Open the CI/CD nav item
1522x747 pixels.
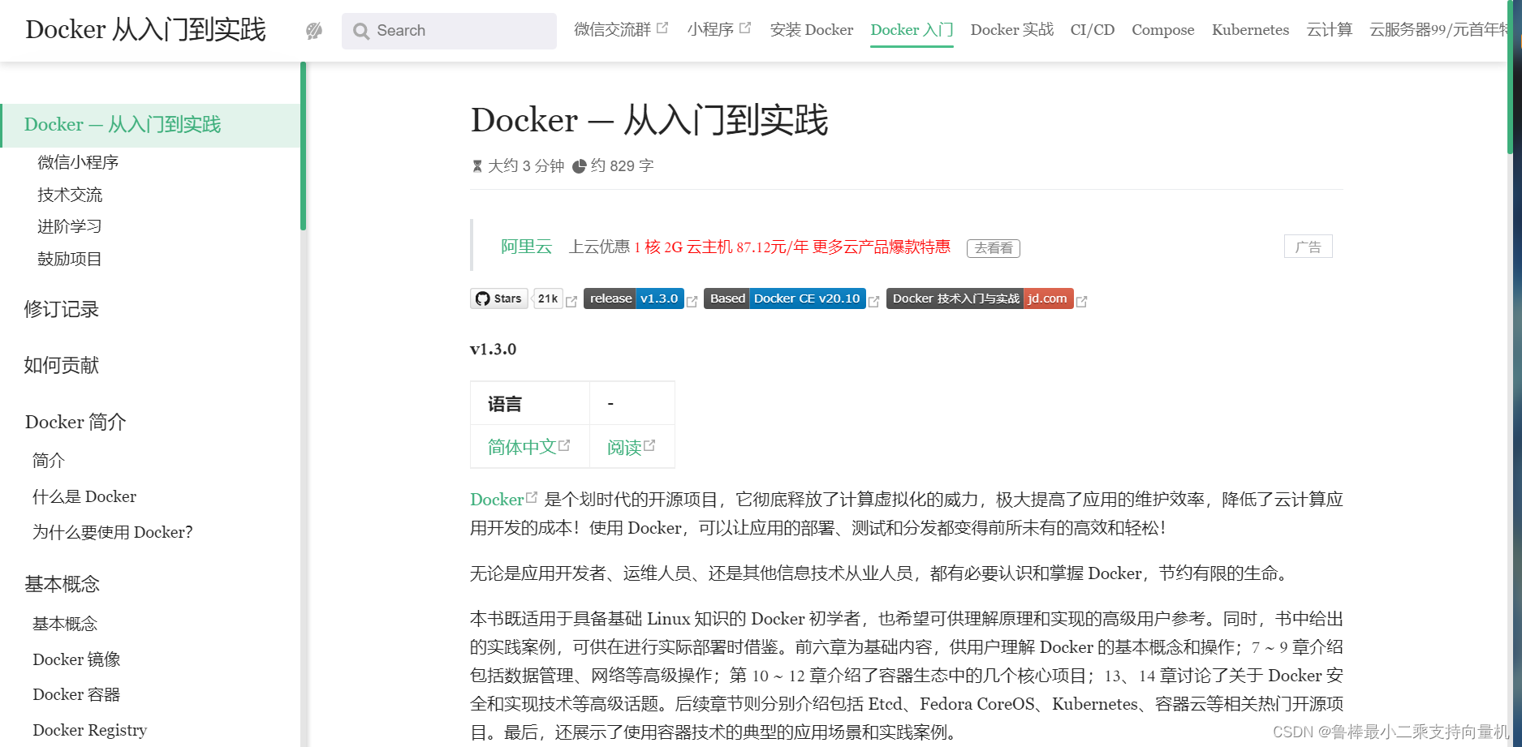pyautogui.click(x=1093, y=30)
